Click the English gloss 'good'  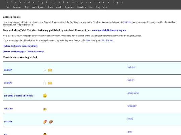(130, 132)
